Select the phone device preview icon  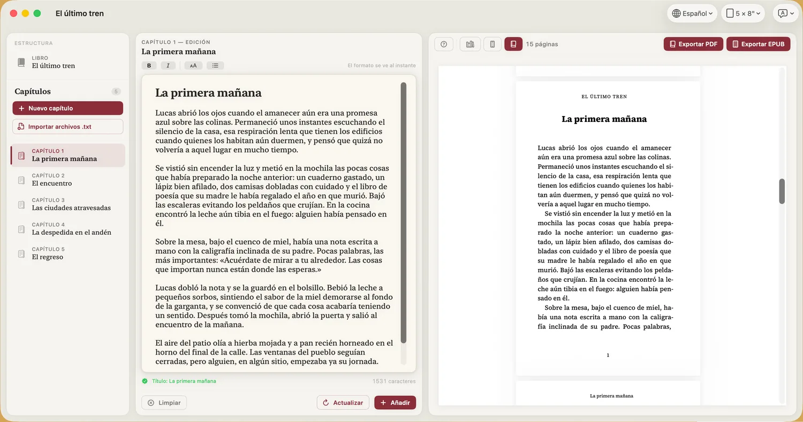coord(493,44)
